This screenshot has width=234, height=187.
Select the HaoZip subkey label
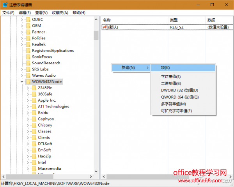[44, 156]
